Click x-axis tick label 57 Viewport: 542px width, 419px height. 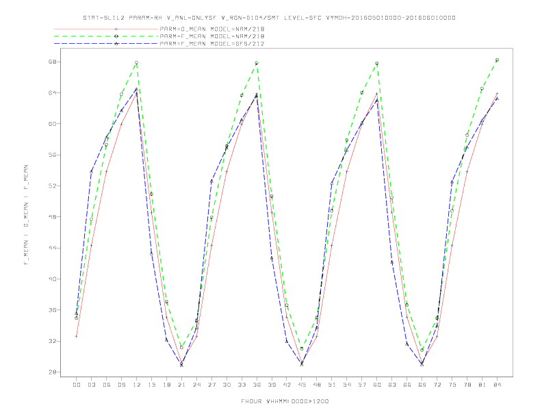[x=362, y=385]
